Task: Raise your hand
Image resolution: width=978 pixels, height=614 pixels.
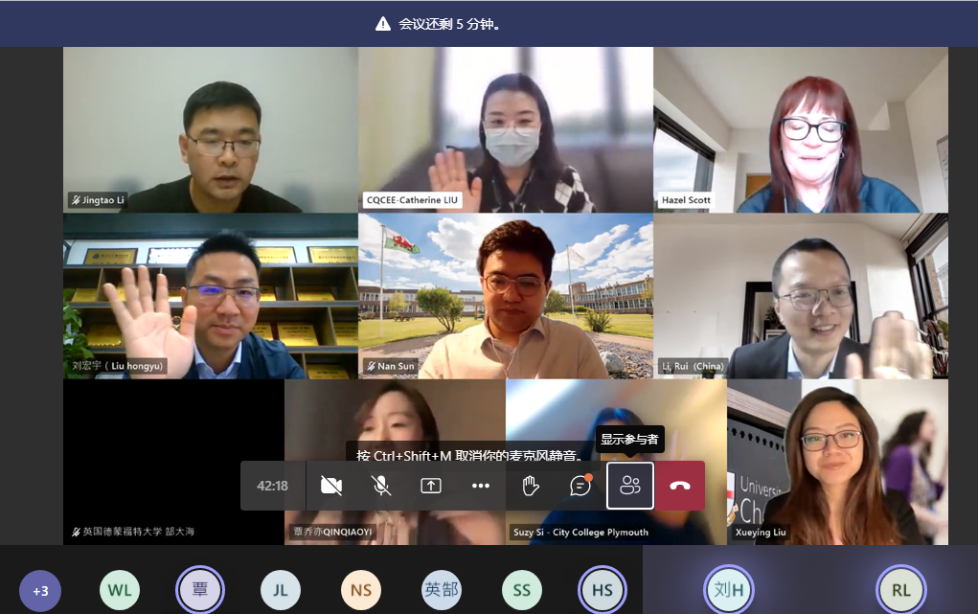Action: pos(531,486)
